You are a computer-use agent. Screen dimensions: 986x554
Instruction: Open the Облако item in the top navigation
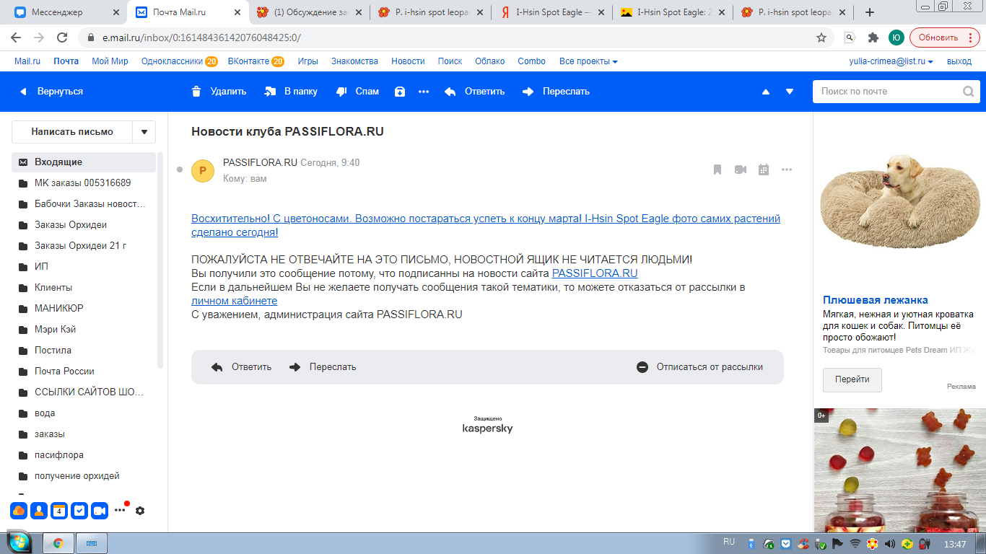pos(489,61)
